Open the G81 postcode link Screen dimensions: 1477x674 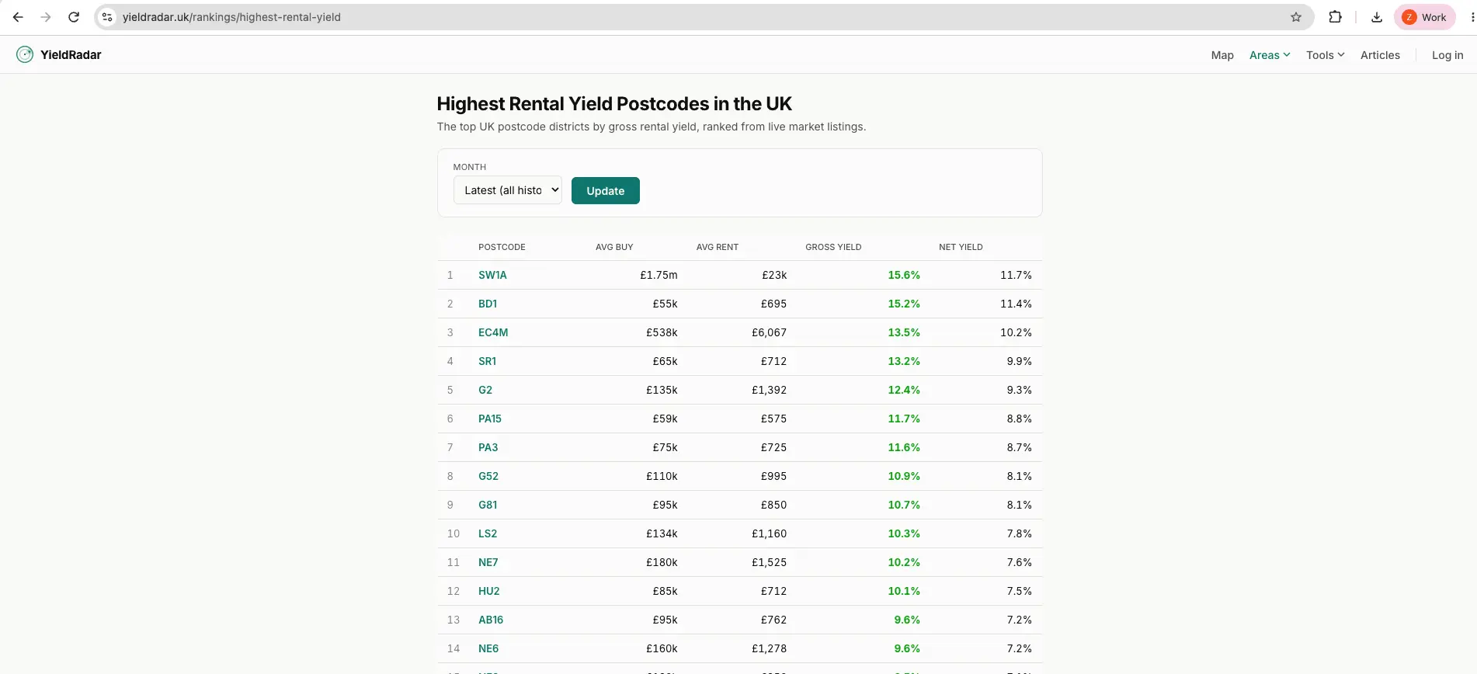[488, 505]
